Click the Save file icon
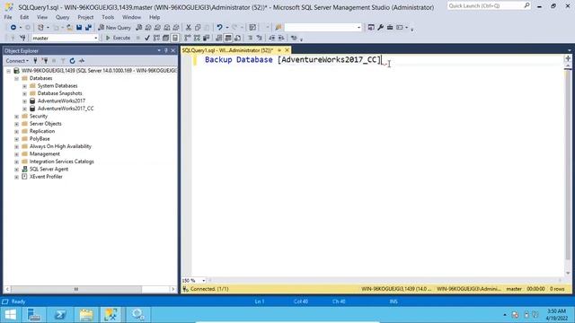The image size is (575, 323). tap(79, 28)
